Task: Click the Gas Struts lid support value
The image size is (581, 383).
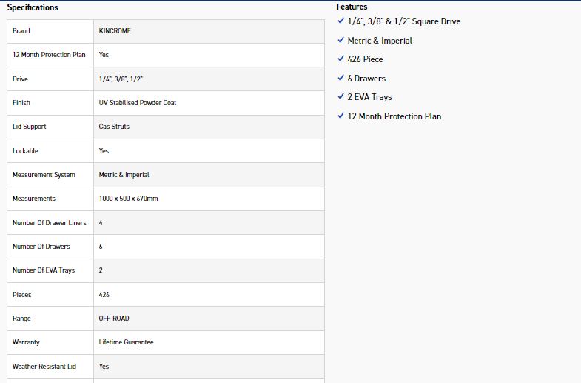Action: click(114, 127)
